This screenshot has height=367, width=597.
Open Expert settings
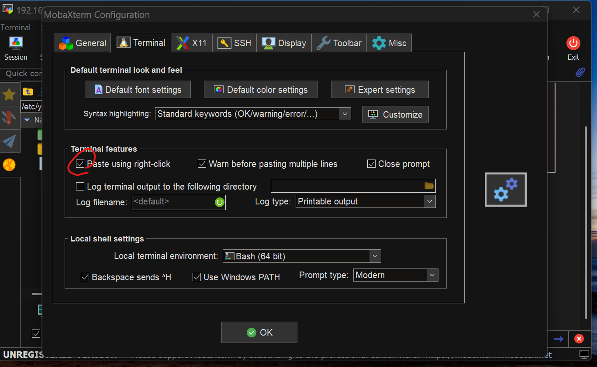(x=380, y=89)
